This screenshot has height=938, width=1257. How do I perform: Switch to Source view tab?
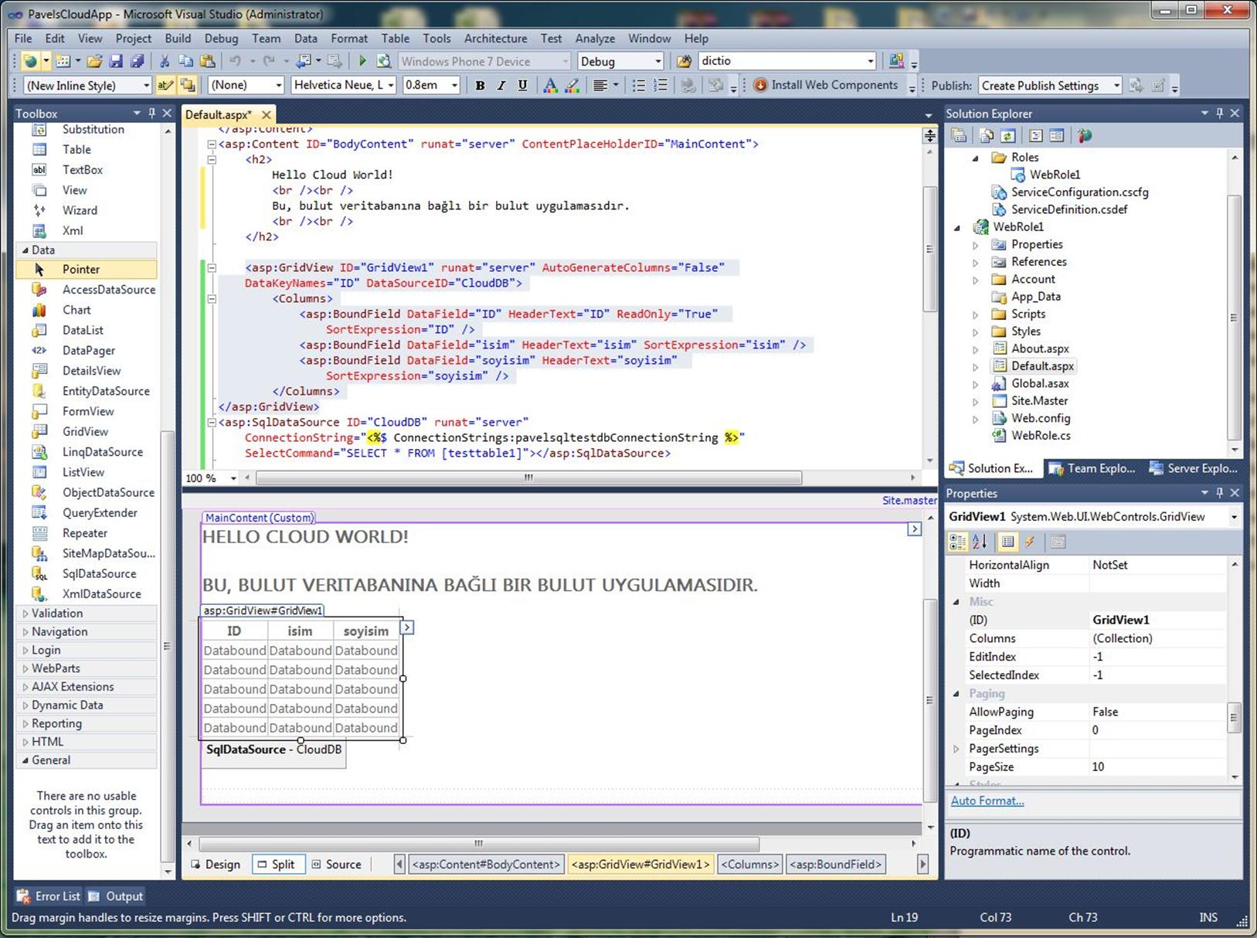pyautogui.click(x=337, y=865)
